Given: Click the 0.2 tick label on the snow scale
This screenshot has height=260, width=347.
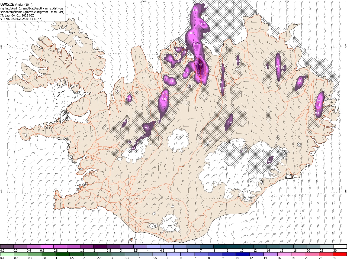Looking at the screenshot, I should [2, 251].
